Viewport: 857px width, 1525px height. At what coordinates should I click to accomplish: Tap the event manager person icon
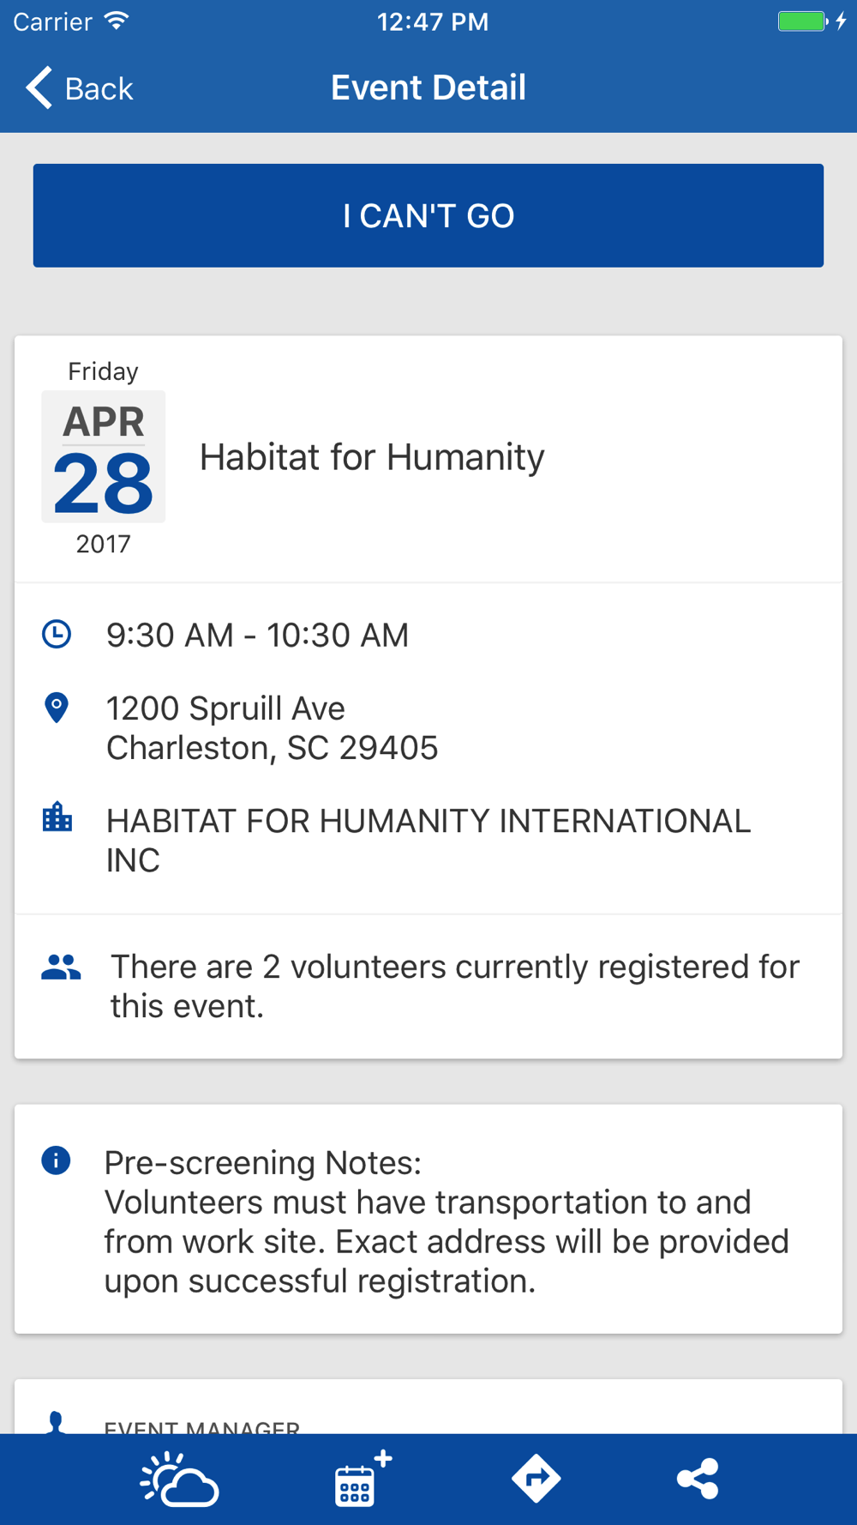point(57,1422)
